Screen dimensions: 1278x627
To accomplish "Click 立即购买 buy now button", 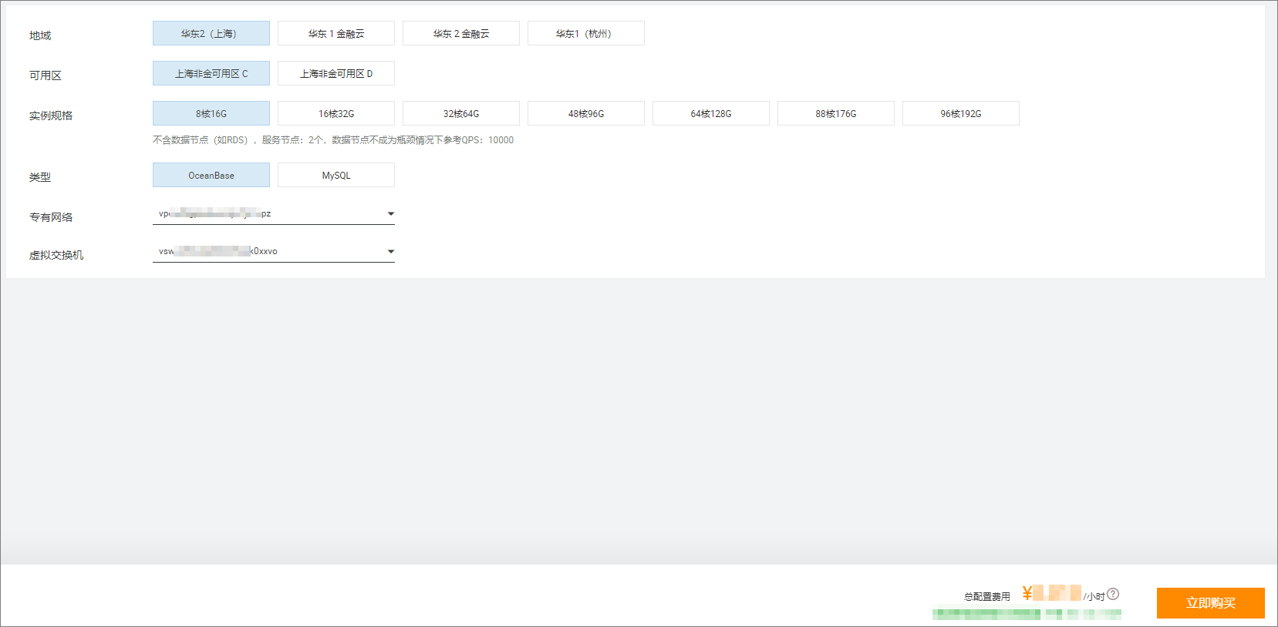I will pyautogui.click(x=1210, y=602).
